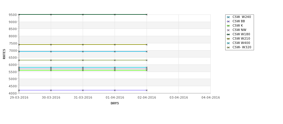Click the RATES y-axis title

click(4, 54)
